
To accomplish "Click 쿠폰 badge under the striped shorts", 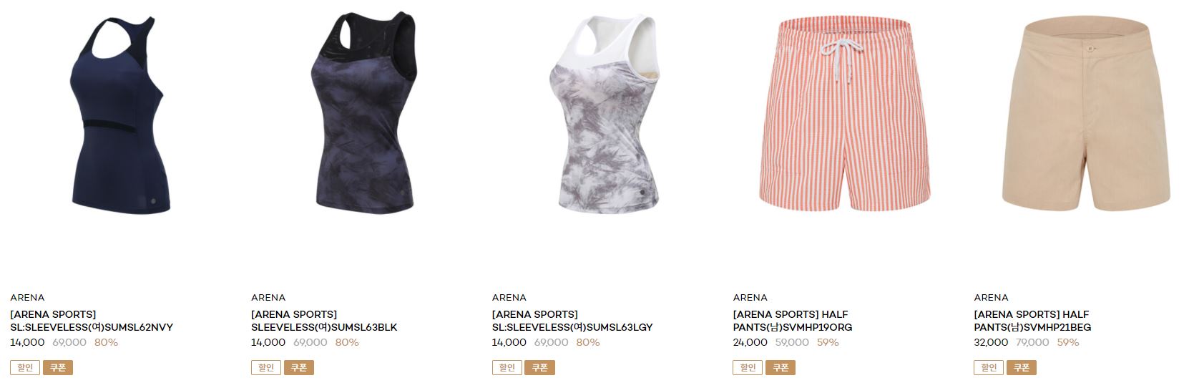I will [781, 367].
